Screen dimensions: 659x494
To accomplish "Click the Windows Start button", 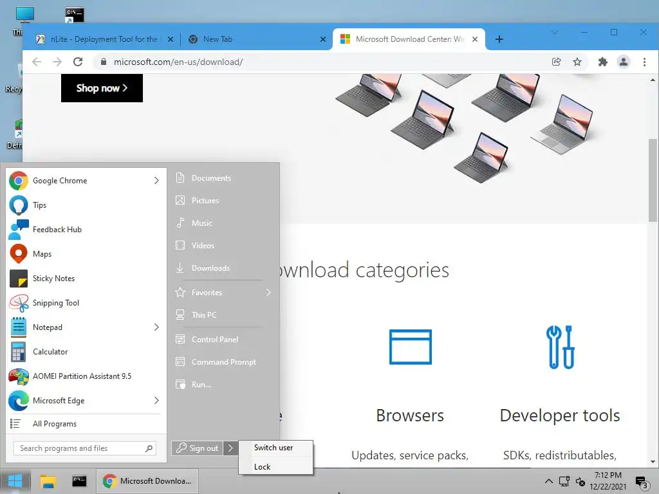I will click(x=15, y=481).
